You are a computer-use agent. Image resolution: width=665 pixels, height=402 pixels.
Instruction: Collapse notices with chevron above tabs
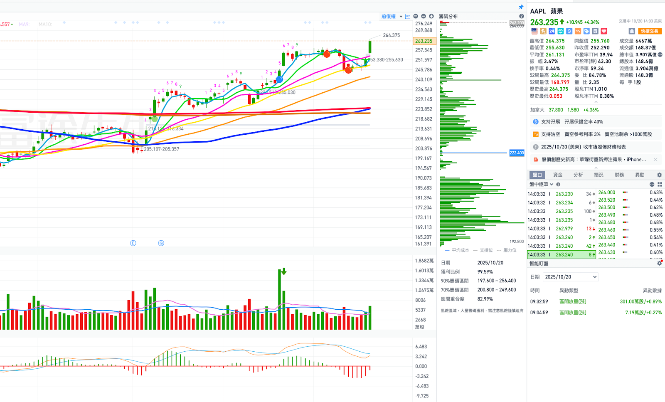596,168
